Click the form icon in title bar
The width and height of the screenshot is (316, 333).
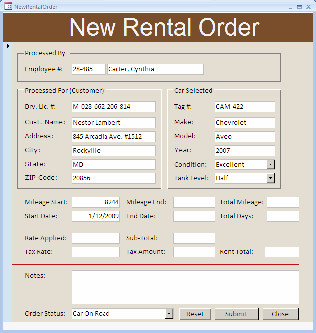8,6
